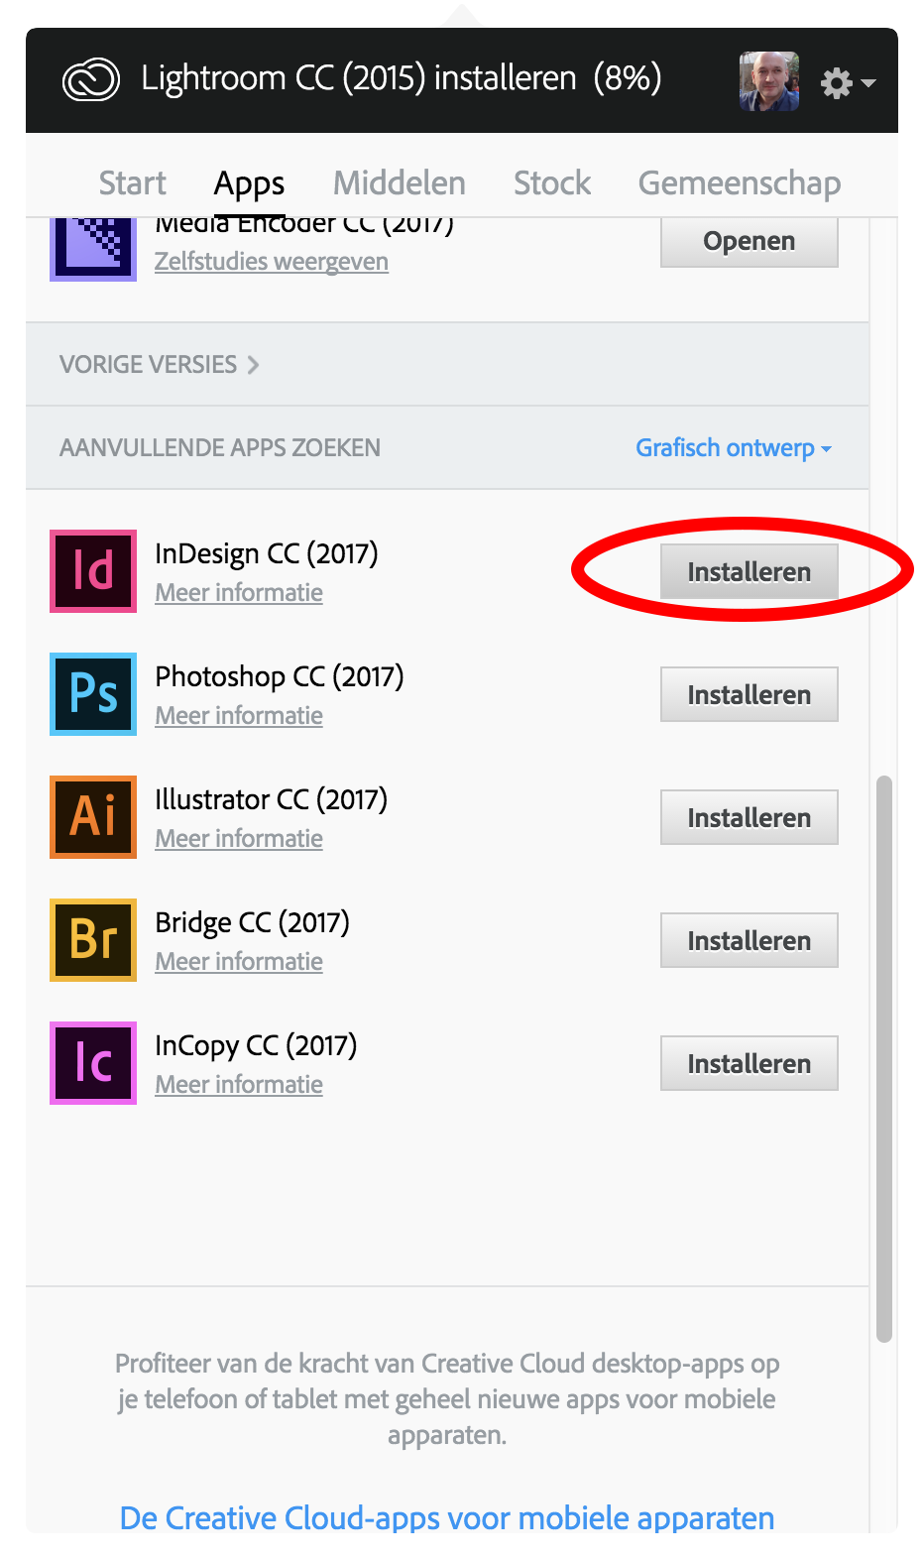Switch to the Start tab
This screenshot has height=1559, width=924.
133,183
